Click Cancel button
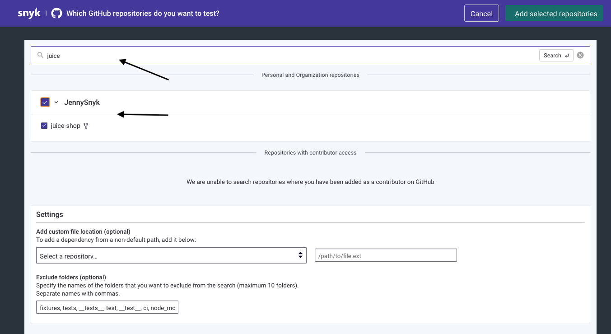 (x=481, y=13)
